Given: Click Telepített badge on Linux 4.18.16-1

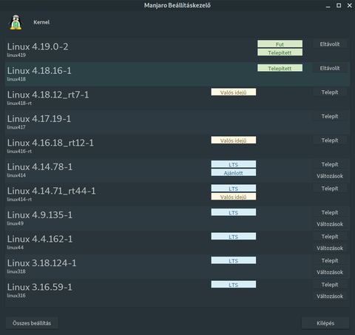Looking at the screenshot, I should click(x=280, y=68).
